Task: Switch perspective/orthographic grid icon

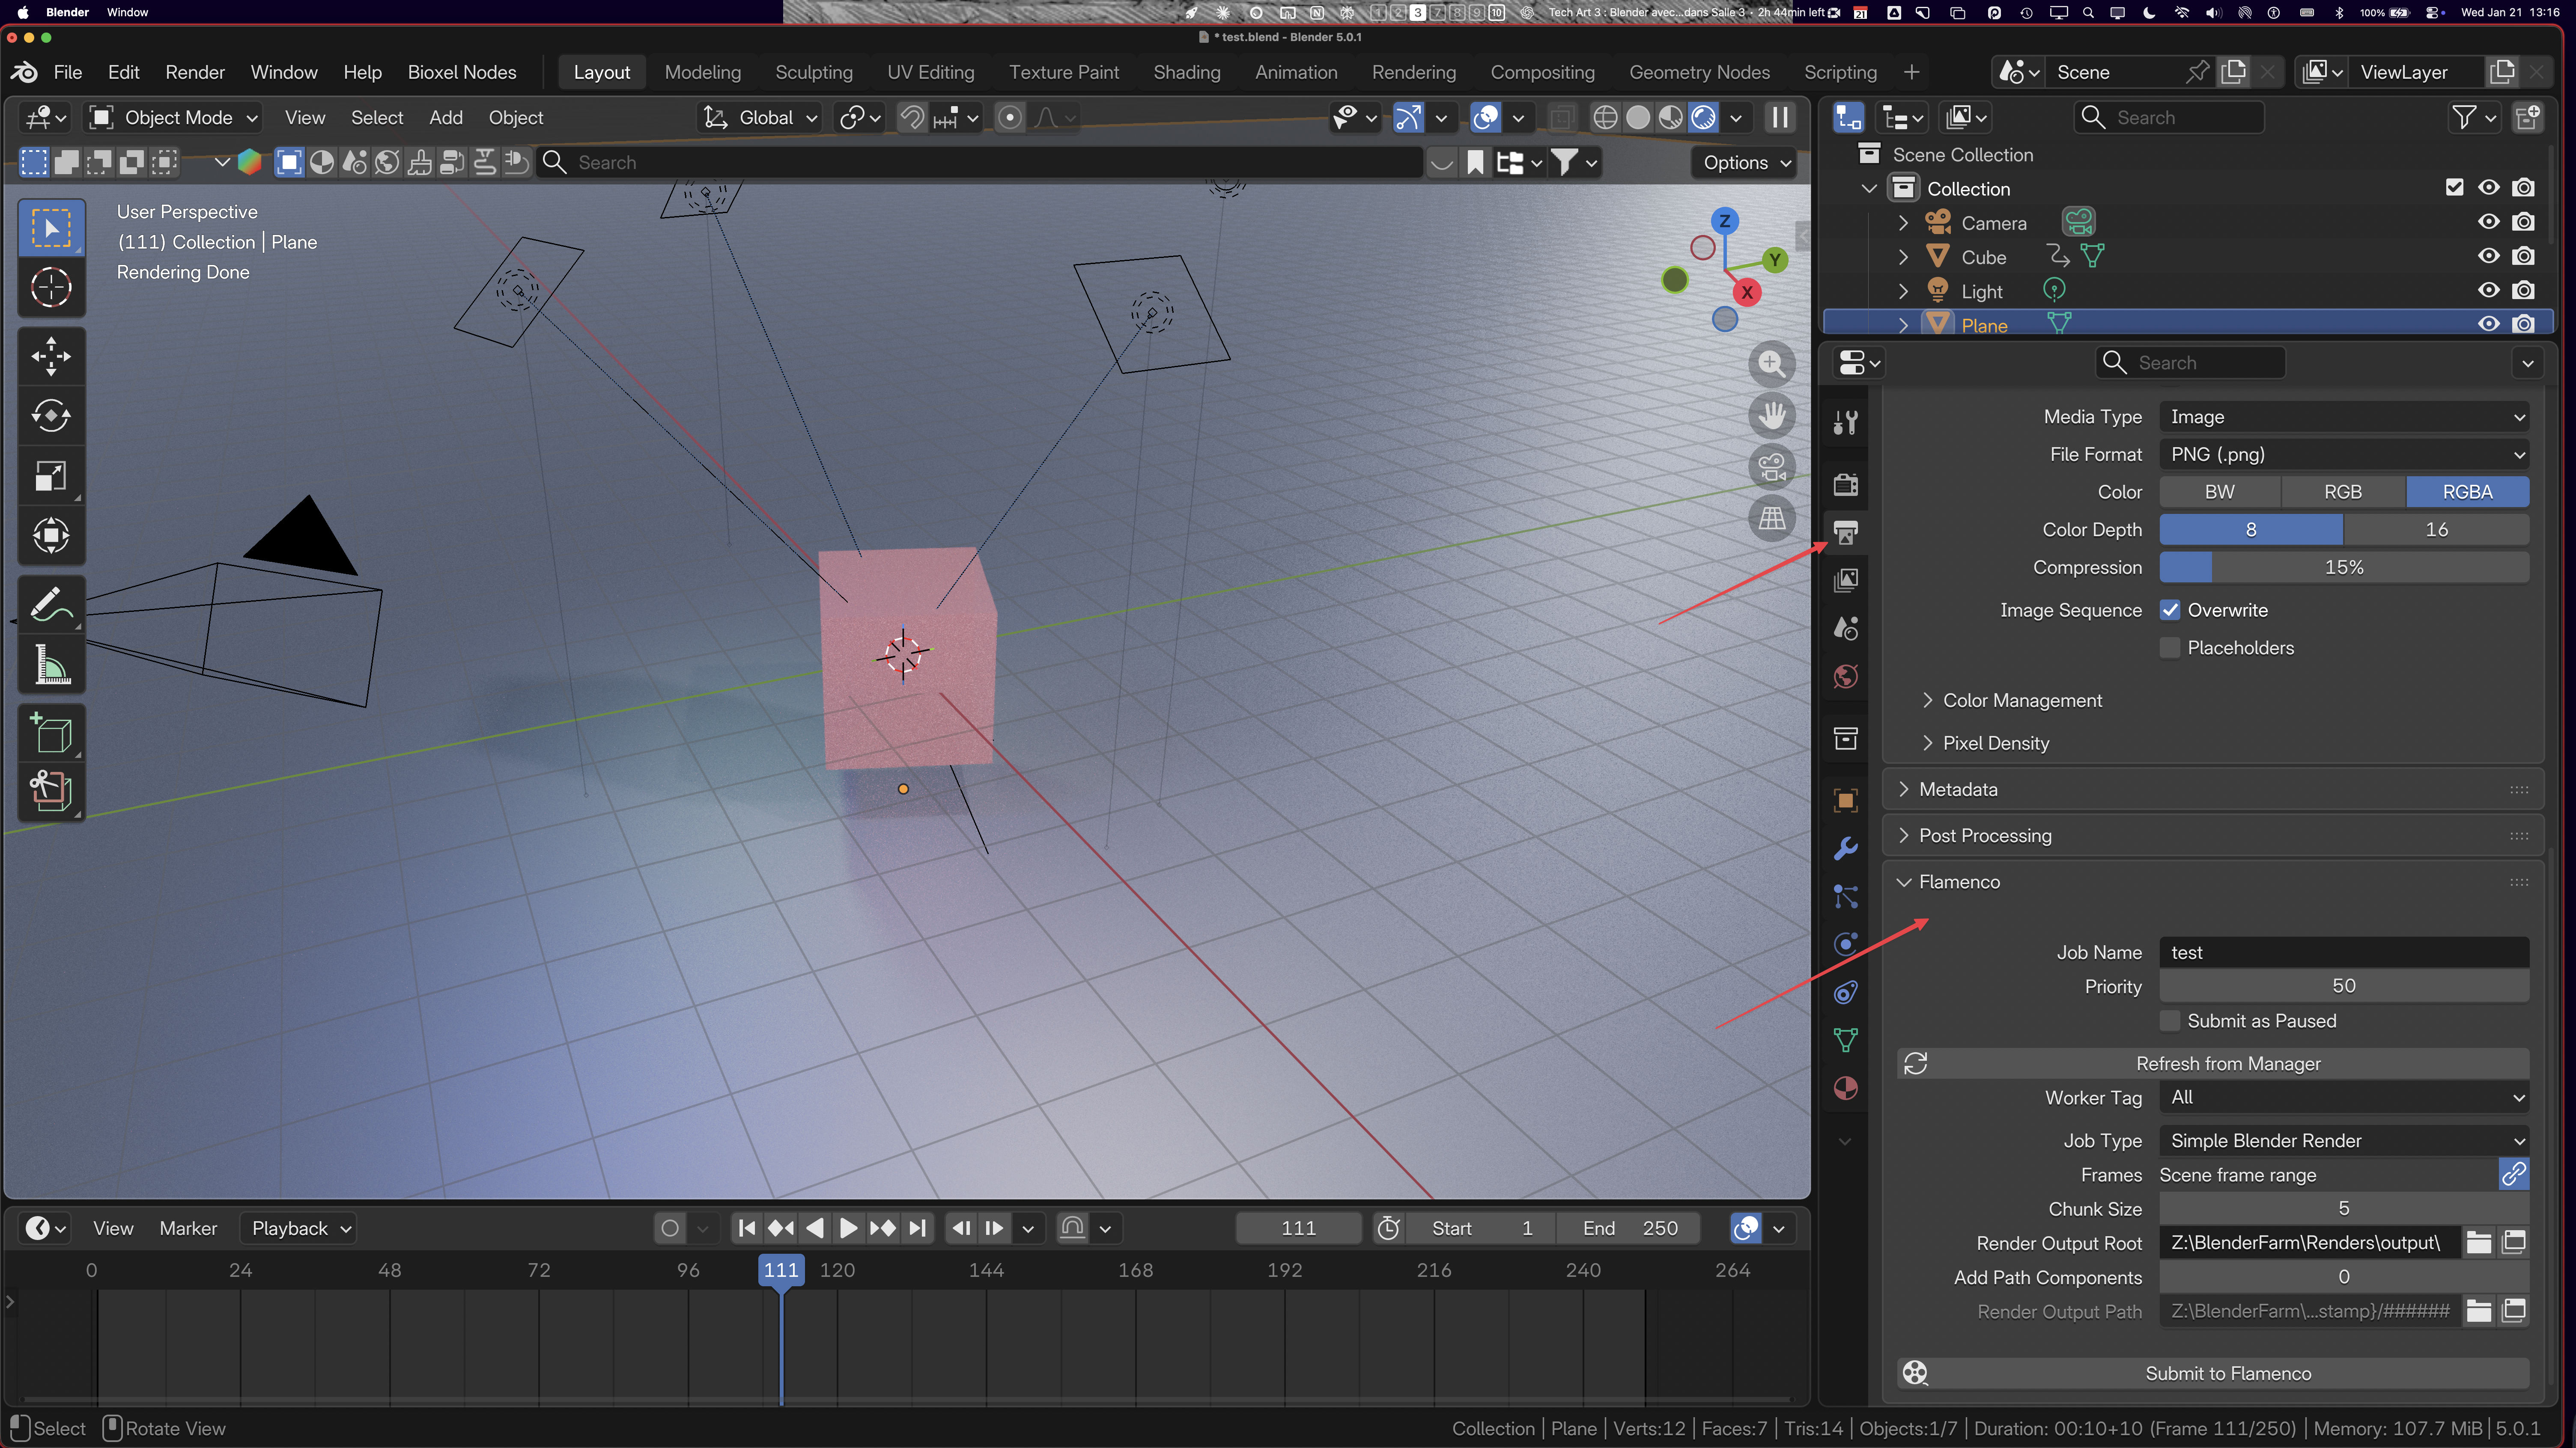Action: coord(1771,519)
